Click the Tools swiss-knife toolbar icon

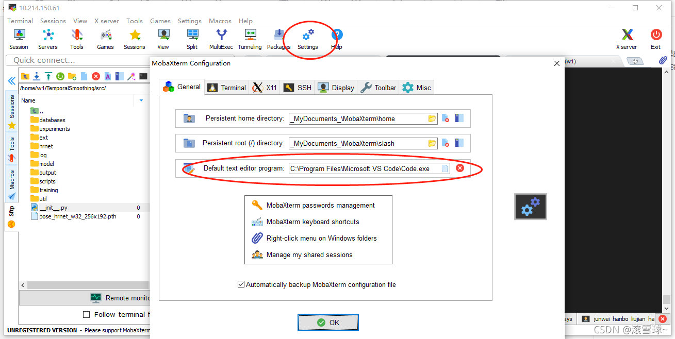pos(77,39)
